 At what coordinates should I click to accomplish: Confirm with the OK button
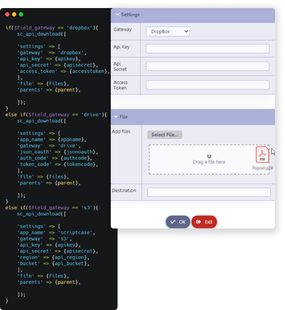point(178,222)
